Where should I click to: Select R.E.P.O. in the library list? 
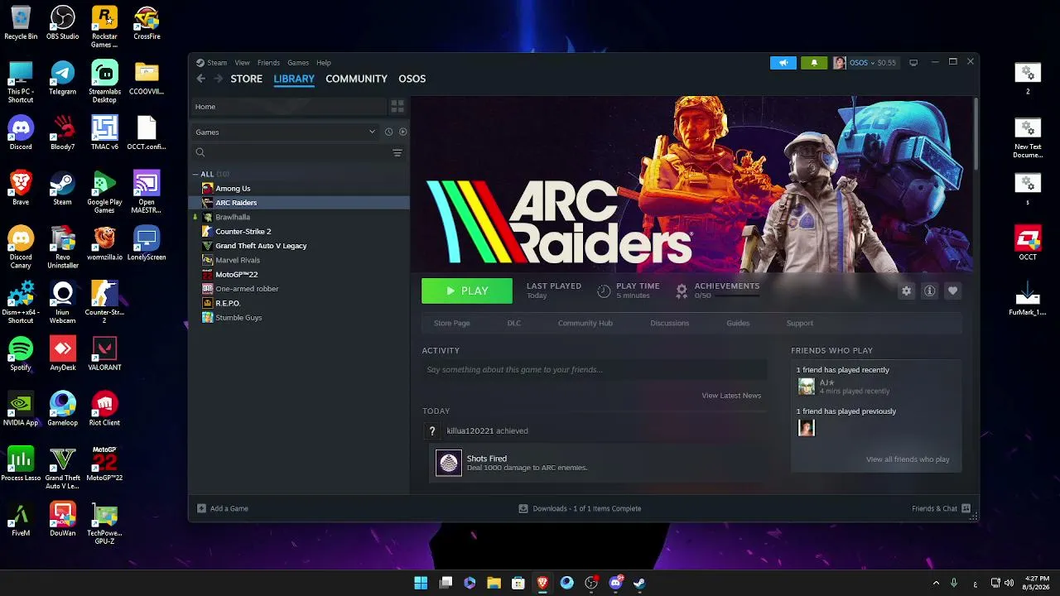click(x=301, y=303)
